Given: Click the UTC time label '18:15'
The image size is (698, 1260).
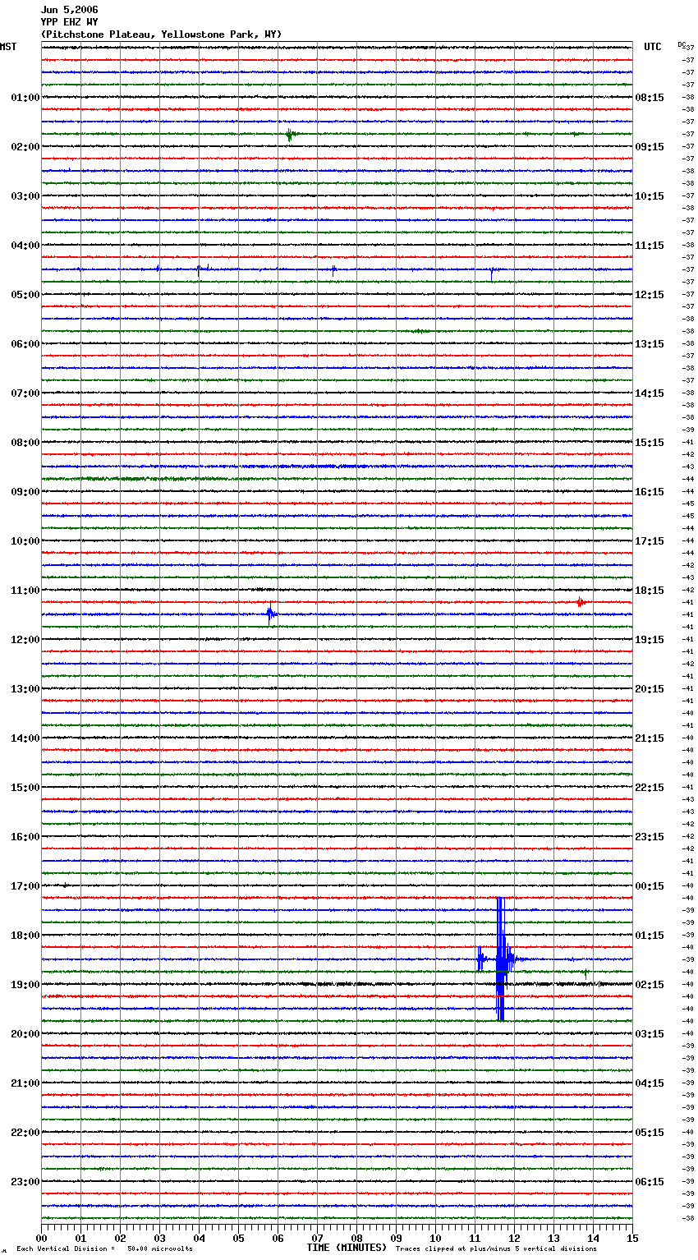Looking at the screenshot, I should [x=650, y=591].
